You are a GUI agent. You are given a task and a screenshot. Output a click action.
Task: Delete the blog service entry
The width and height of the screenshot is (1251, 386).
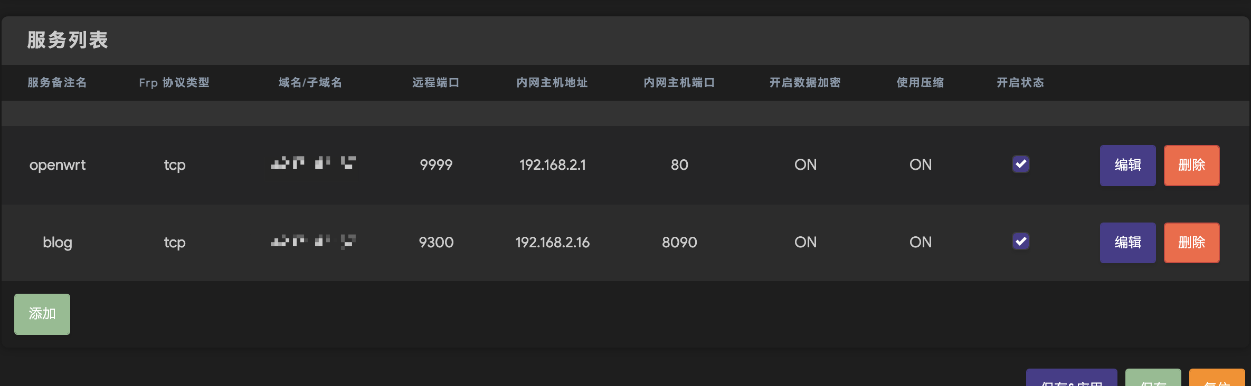1191,243
